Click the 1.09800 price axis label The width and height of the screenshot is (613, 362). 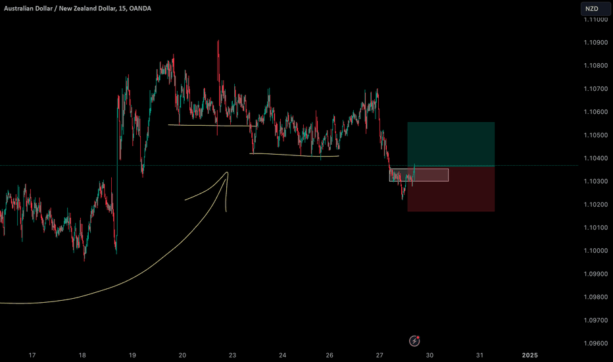point(596,297)
